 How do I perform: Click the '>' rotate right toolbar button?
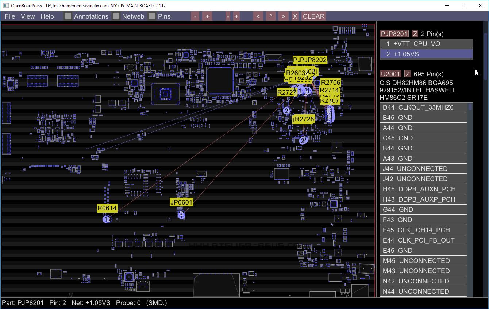[x=283, y=16]
